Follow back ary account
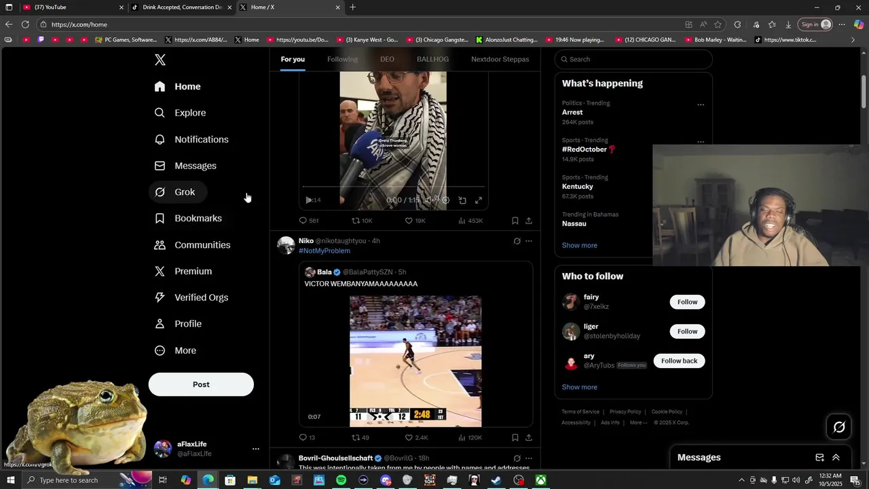The image size is (869, 489). click(679, 361)
